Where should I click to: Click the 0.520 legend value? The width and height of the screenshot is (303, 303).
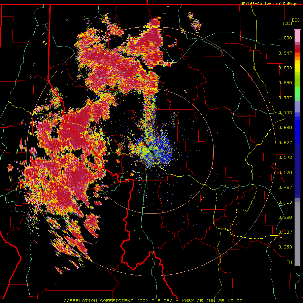click(x=285, y=173)
